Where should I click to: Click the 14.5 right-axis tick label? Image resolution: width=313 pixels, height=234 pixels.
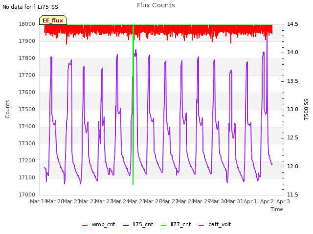coord(292,24)
